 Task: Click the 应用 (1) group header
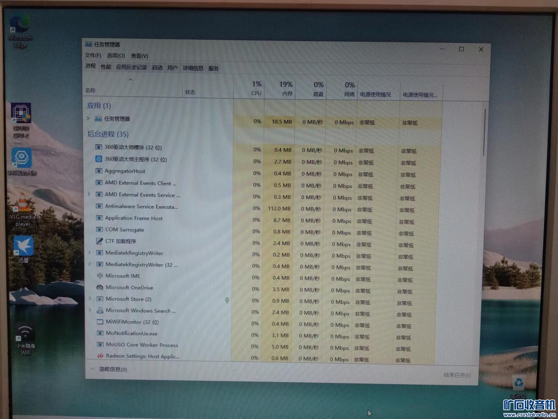[99, 105]
